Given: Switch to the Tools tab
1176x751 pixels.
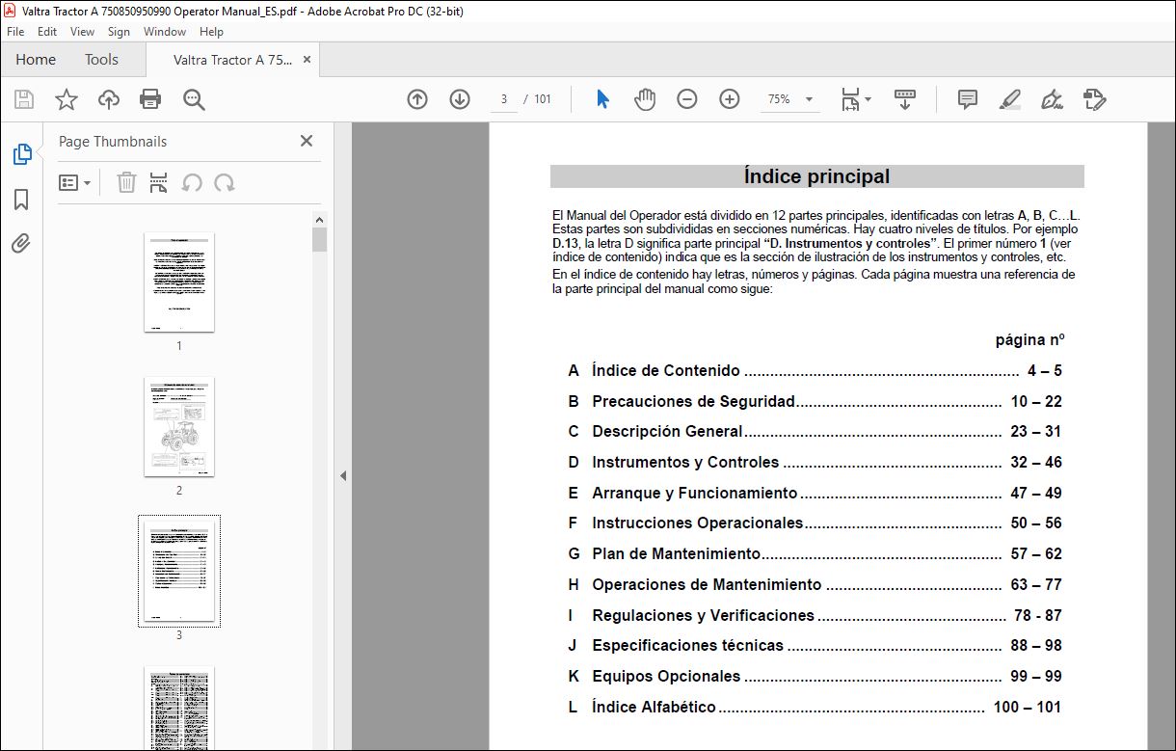Looking at the screenshot, I should pyautogui.click(x=101, y=60).
